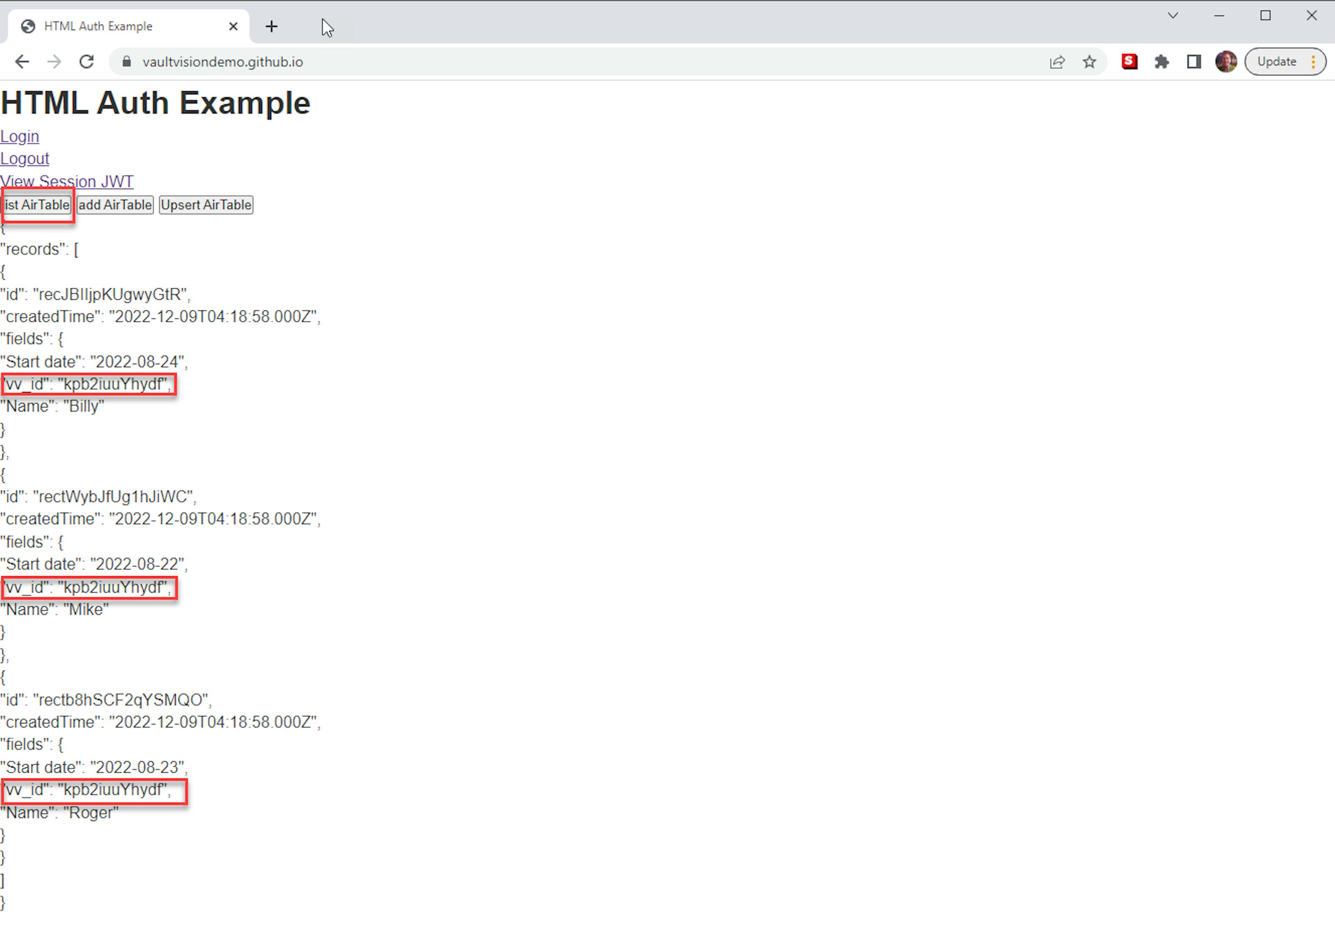Open a new tab with the plus icon
Viewport: 1335px width, 933px height.
tap(272, 26)
